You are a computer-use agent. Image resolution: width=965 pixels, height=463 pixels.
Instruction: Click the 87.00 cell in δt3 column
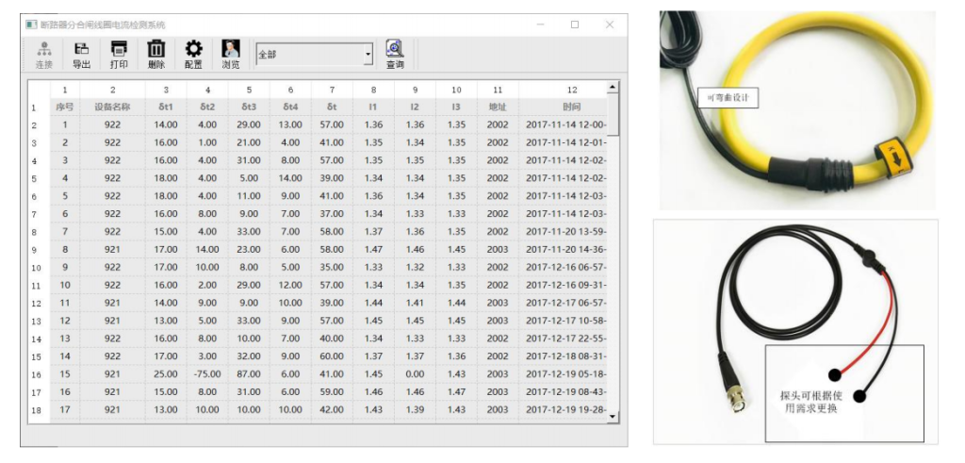tap(250, 374)
